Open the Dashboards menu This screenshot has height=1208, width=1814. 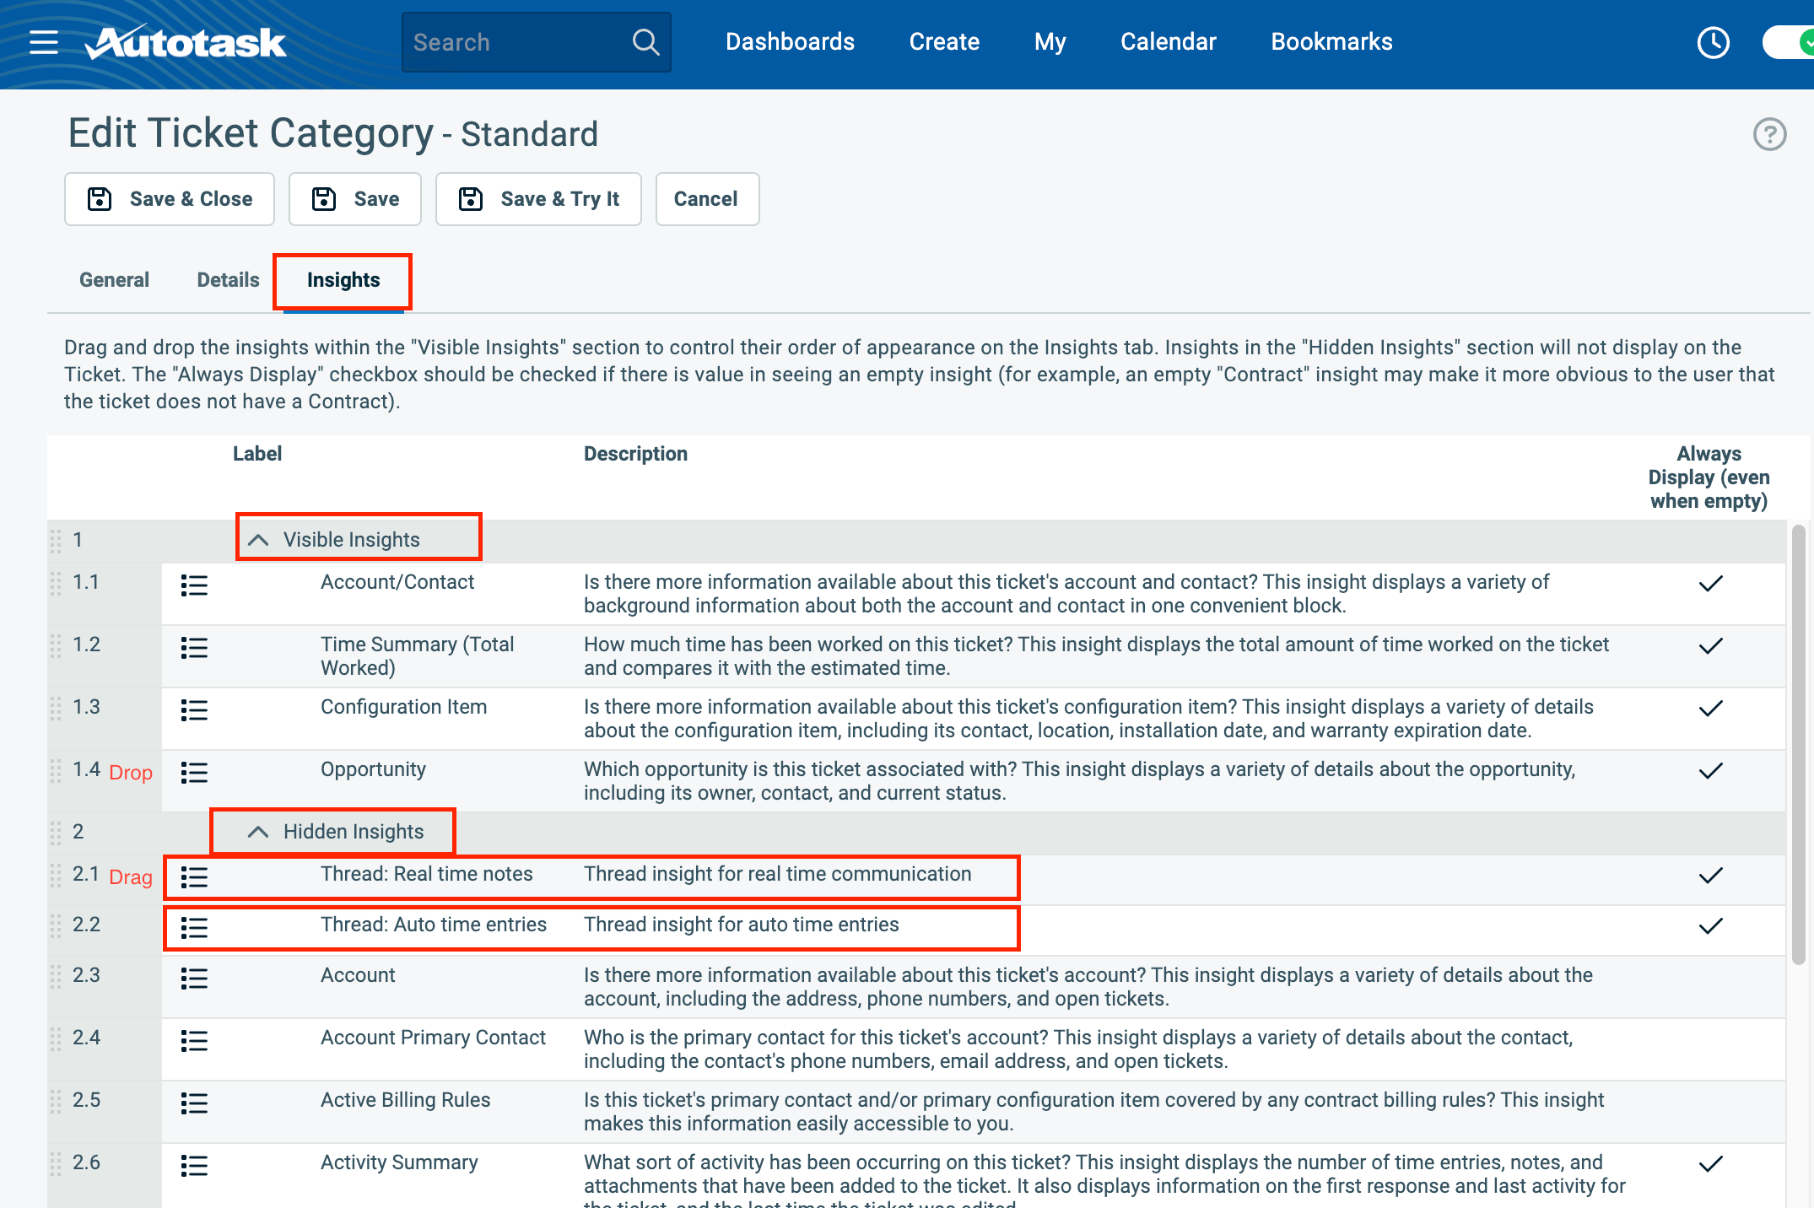[790, 42]
